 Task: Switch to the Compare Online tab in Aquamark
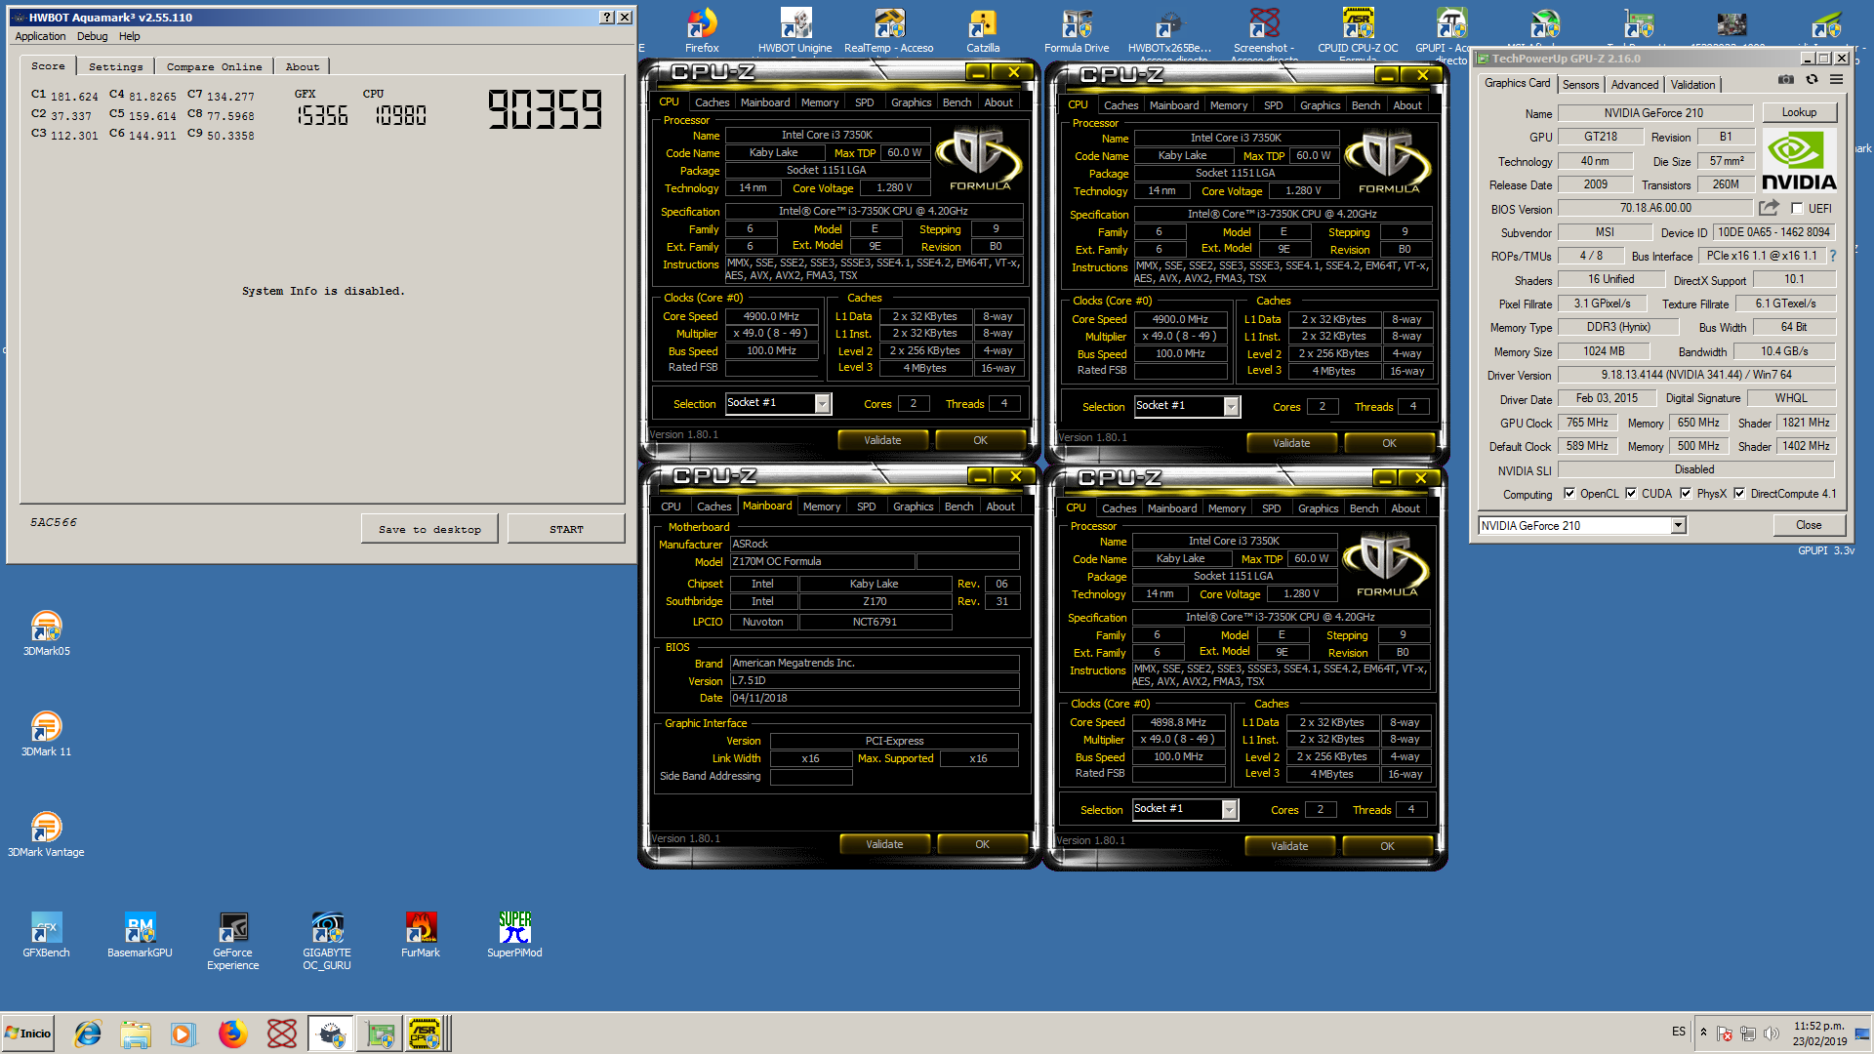214,66
